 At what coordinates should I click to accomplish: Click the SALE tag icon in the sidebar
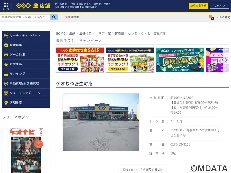point(6,35)
